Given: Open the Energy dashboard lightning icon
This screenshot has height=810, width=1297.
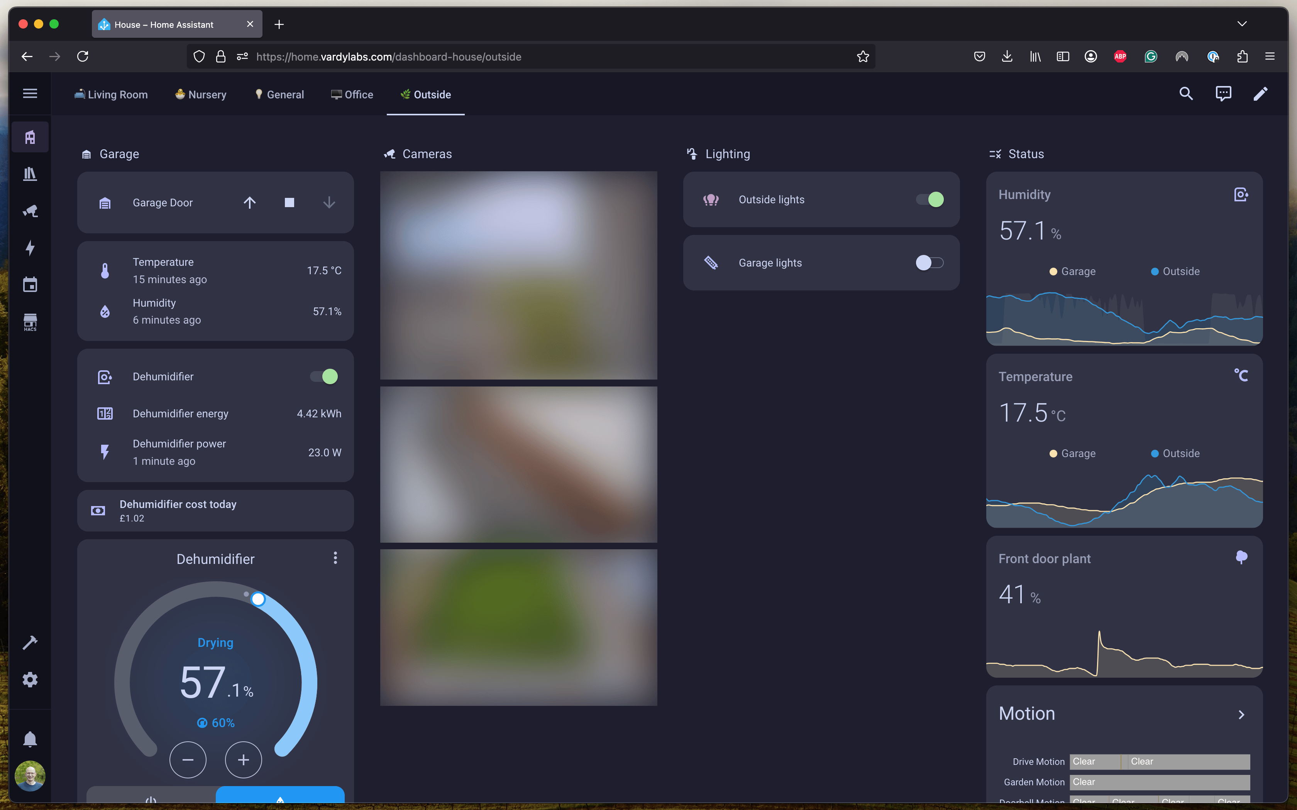Looking at the screenshot, I should click(x=30, y=248).
